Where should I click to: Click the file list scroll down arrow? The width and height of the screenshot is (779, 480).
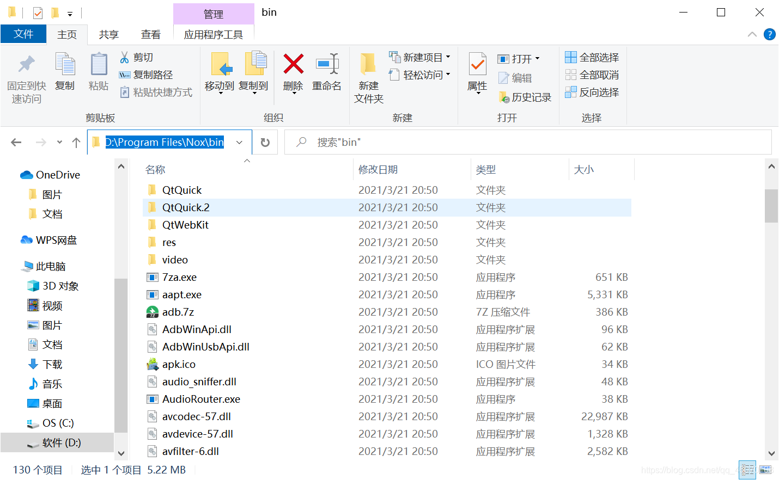[771, 453]
